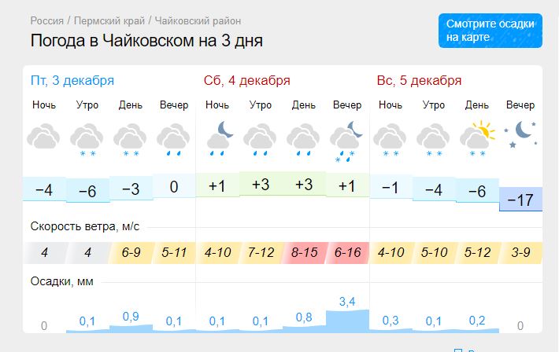
Task: Click the −17 temperature cell
Action: pos(520,200)
